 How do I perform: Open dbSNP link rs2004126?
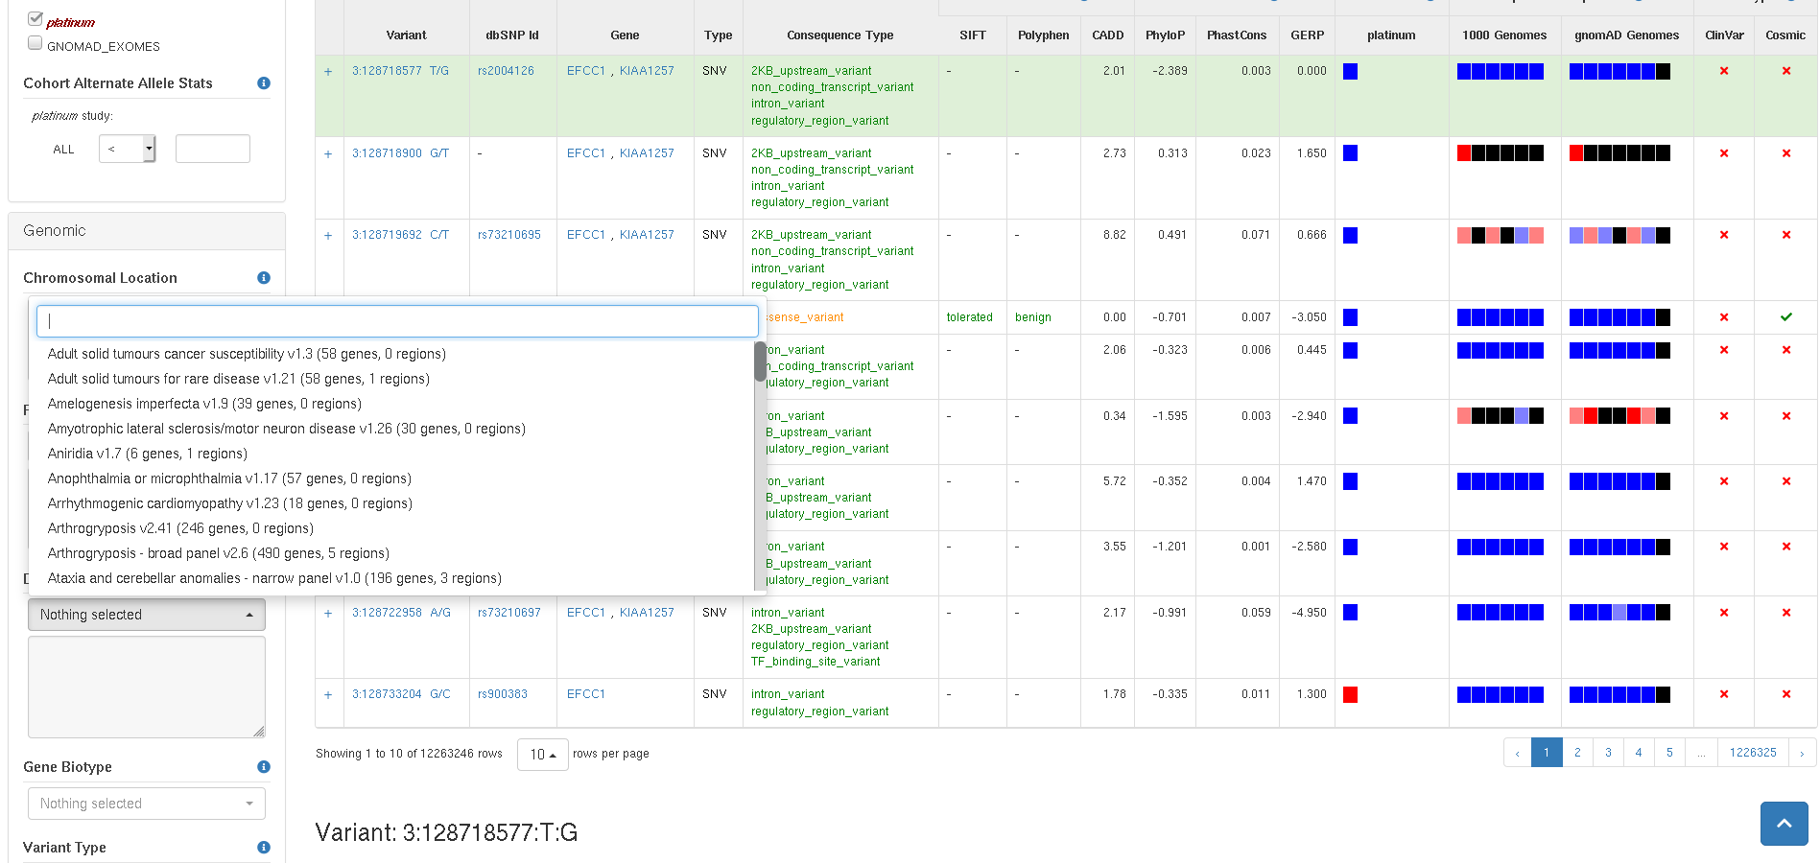[x=506, y=71]
